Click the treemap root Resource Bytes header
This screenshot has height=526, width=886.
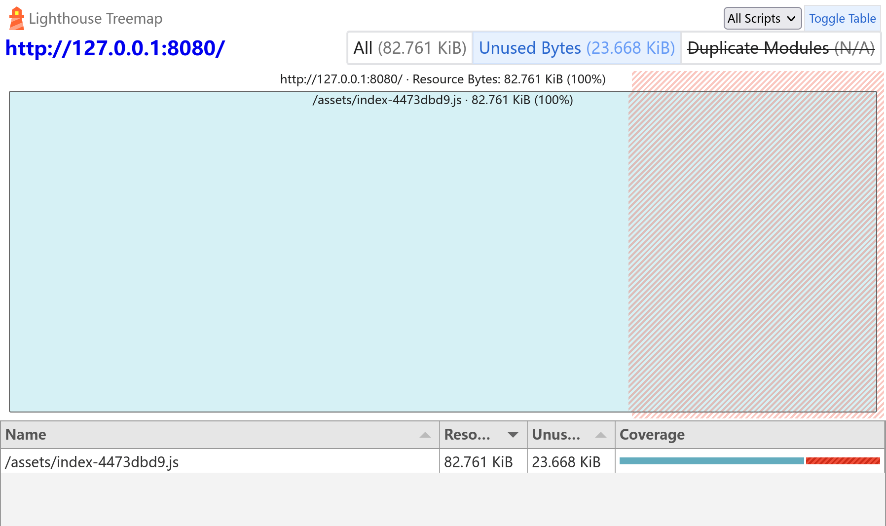click(x=443, y=79)
